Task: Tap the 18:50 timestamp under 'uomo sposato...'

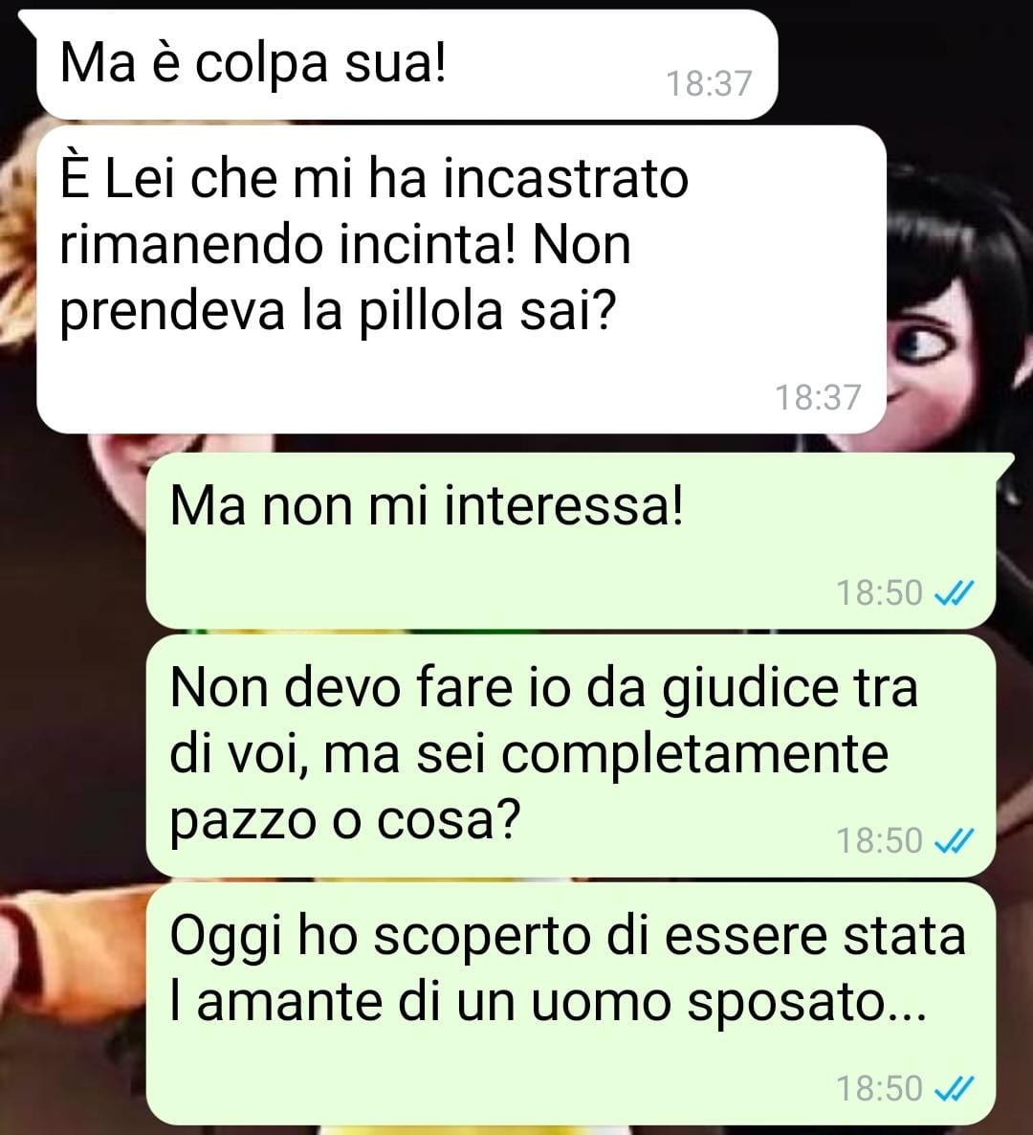Action: pyautogui.click(x=880, y=1089)
